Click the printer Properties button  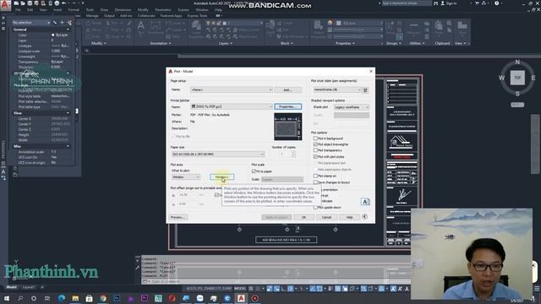pos(287,106)
